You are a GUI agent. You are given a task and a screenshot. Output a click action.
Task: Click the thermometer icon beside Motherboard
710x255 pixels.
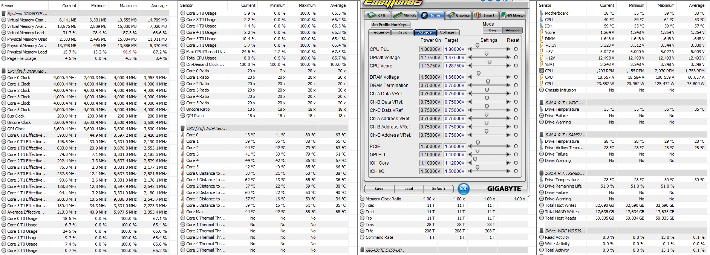point(542,13)
